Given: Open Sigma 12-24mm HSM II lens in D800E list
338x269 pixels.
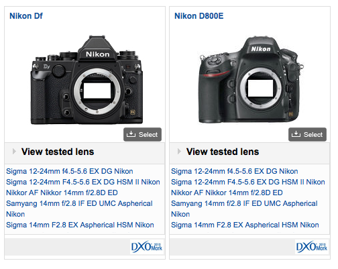Looking at the screenshot, I should click(248, 182).
